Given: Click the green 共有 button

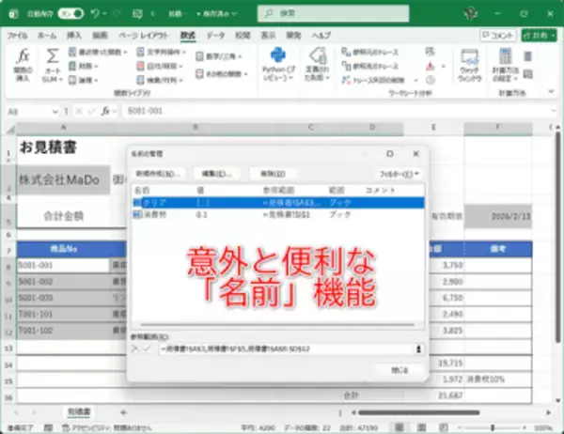Looking at the screenshot, I should 539,36.
